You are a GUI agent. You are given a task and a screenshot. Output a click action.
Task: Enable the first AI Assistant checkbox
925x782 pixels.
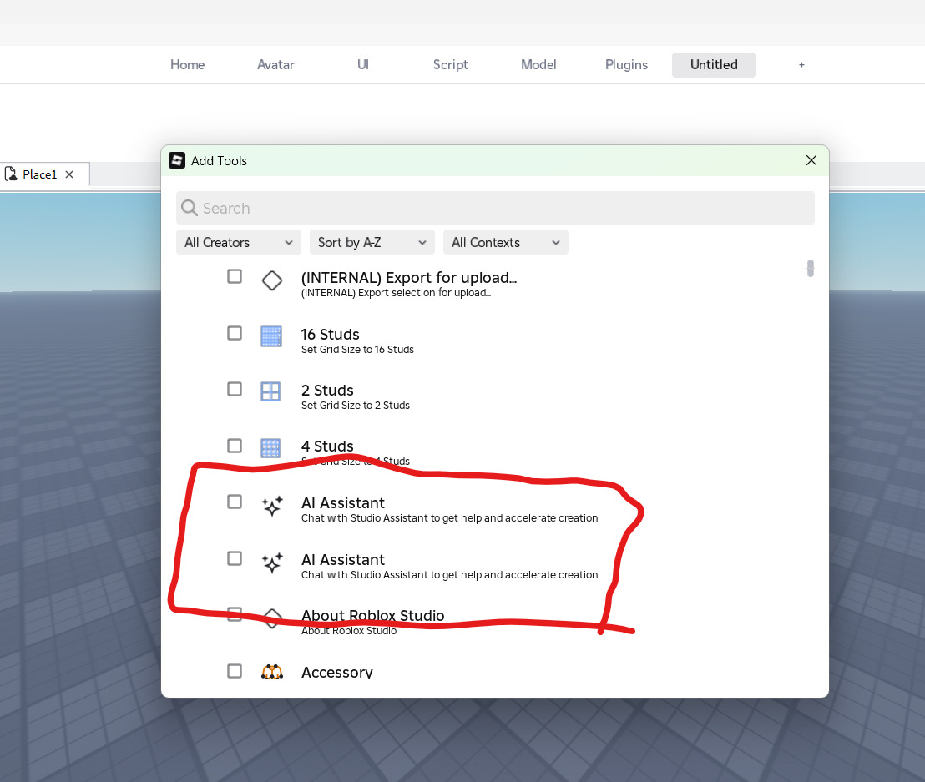coord(235,502)
